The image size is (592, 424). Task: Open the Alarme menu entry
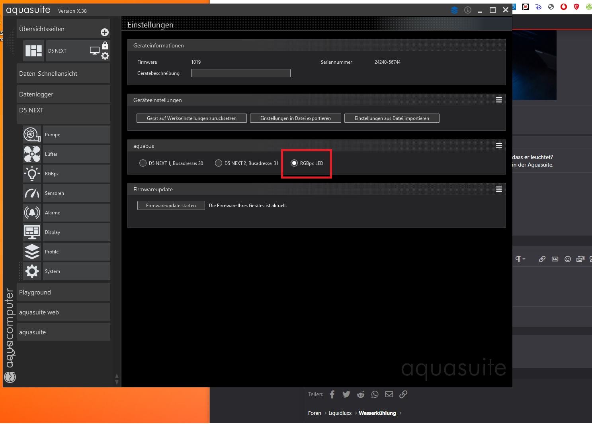[x=76, y=213]
